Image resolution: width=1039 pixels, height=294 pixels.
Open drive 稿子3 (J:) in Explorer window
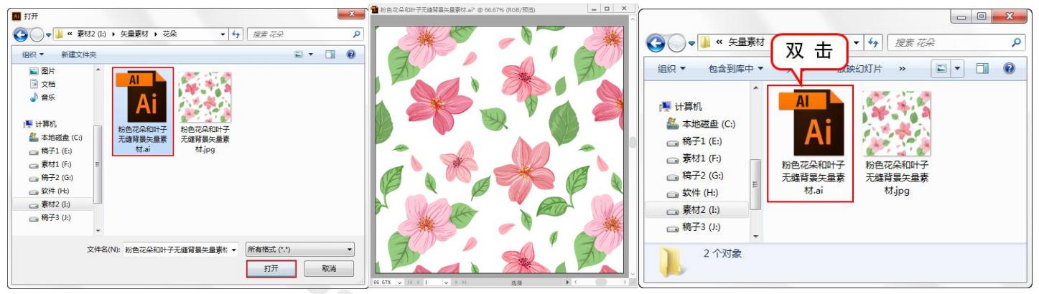pyautogui.click(x=693, y=227)
